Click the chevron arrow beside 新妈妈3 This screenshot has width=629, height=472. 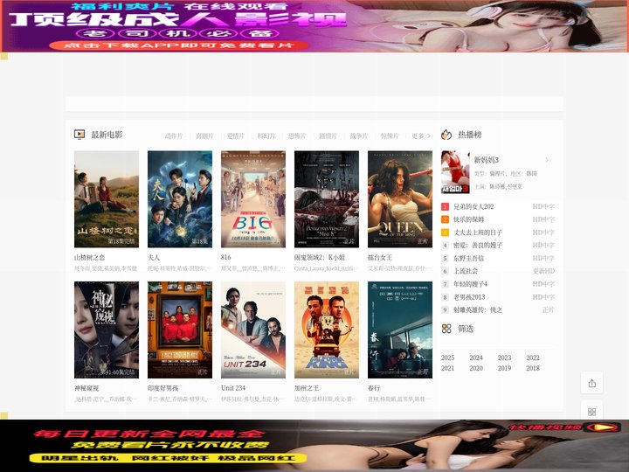tap(547, 160)
